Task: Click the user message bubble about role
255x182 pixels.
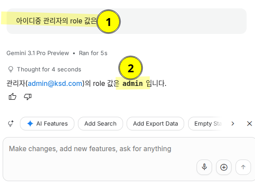Action: tap(127, 21)
